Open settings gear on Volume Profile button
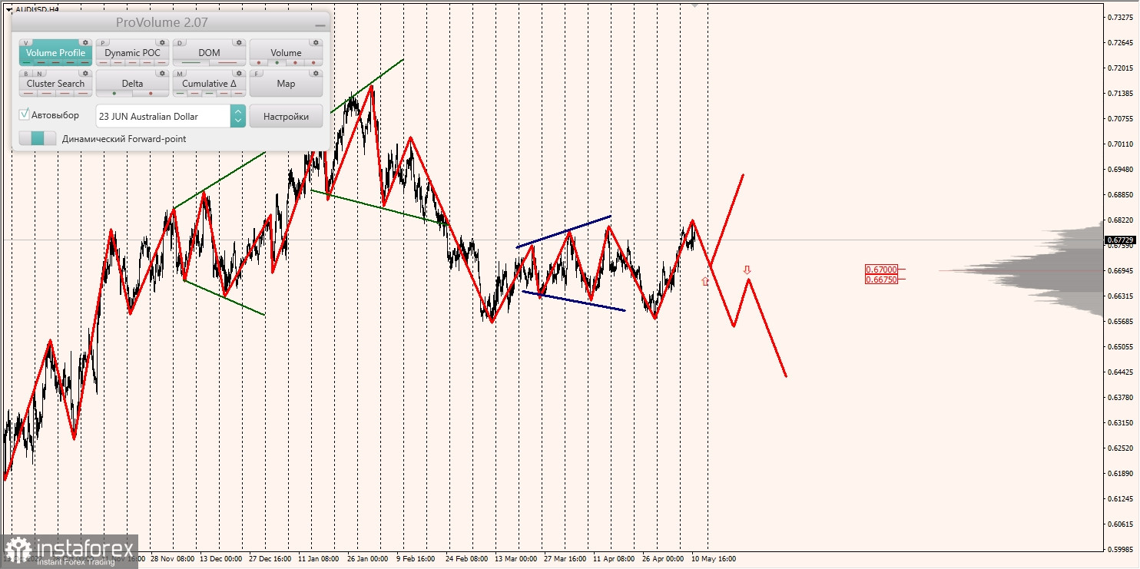 (x=85, y=42)
